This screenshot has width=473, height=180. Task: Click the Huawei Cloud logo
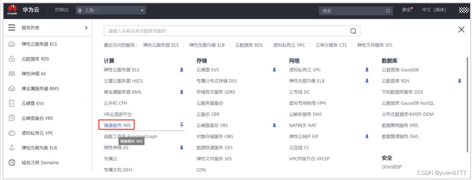pos(12,10)
